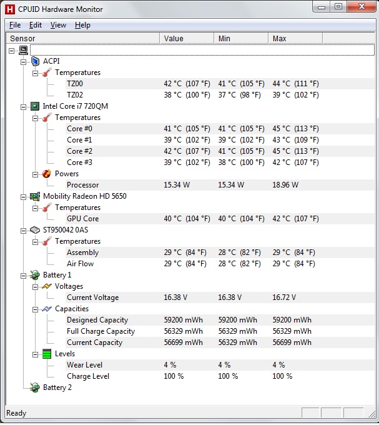Screen dimensions: 379x425
Task: Select the Charge Level row
Action: [220, 376]
